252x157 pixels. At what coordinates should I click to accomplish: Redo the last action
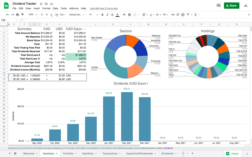point(13,14)
